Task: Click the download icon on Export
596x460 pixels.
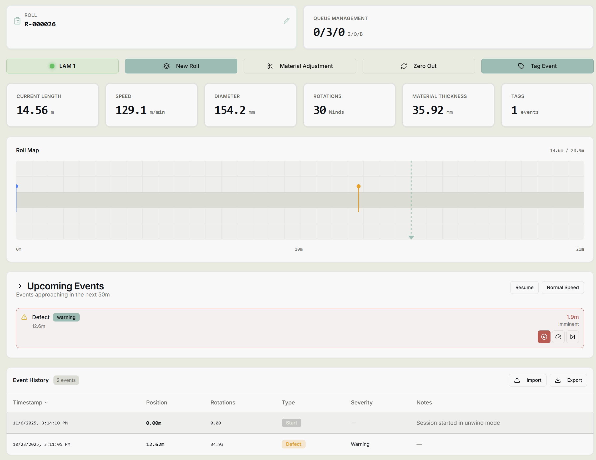Action: click(558, 380)
